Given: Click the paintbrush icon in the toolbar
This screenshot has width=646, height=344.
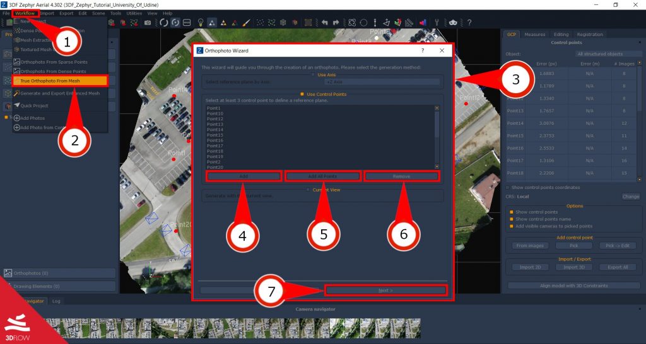Looking at the screenshot, I should pyautogui.click(x=247, y=23).
